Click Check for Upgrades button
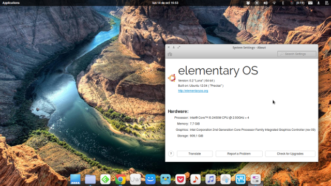 [290, 154]
